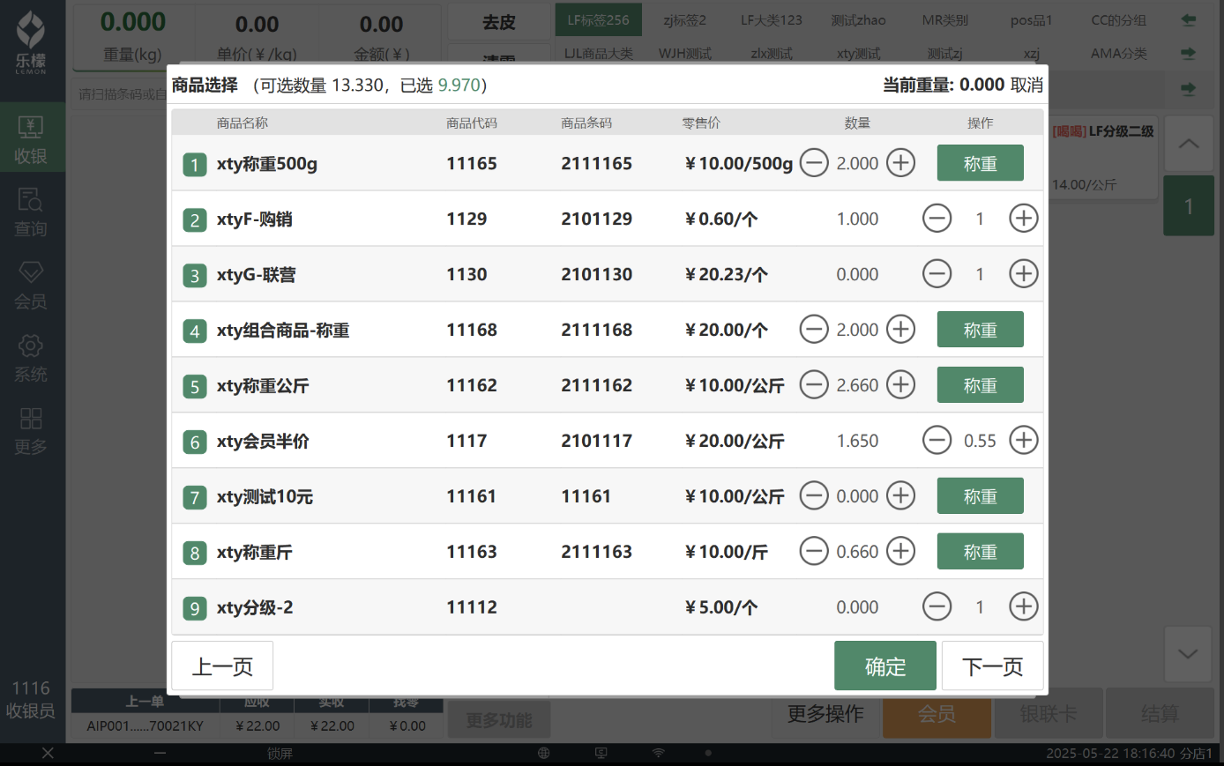Image resolution: width=1224 pixels, height=766 pixels.
Task: Increase quantity for xty测试10元
Action: (900, 496)
